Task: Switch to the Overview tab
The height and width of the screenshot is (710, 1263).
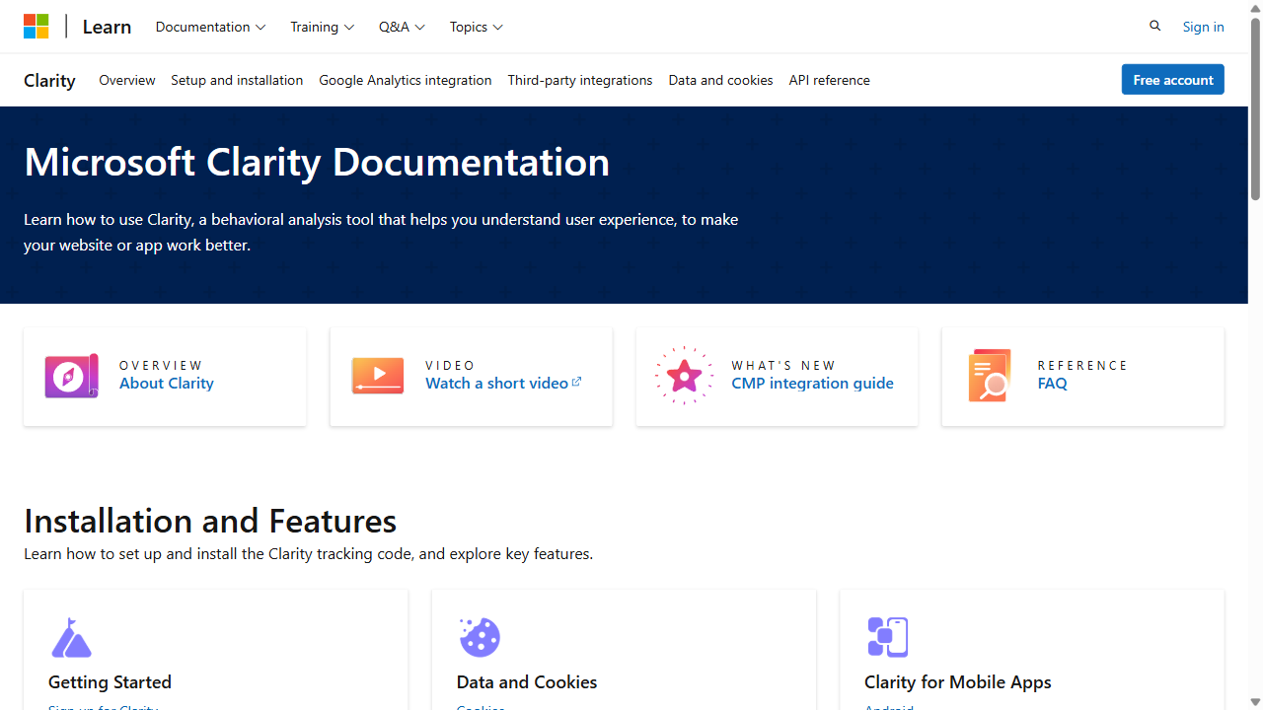Action: [x=126, y=80]
